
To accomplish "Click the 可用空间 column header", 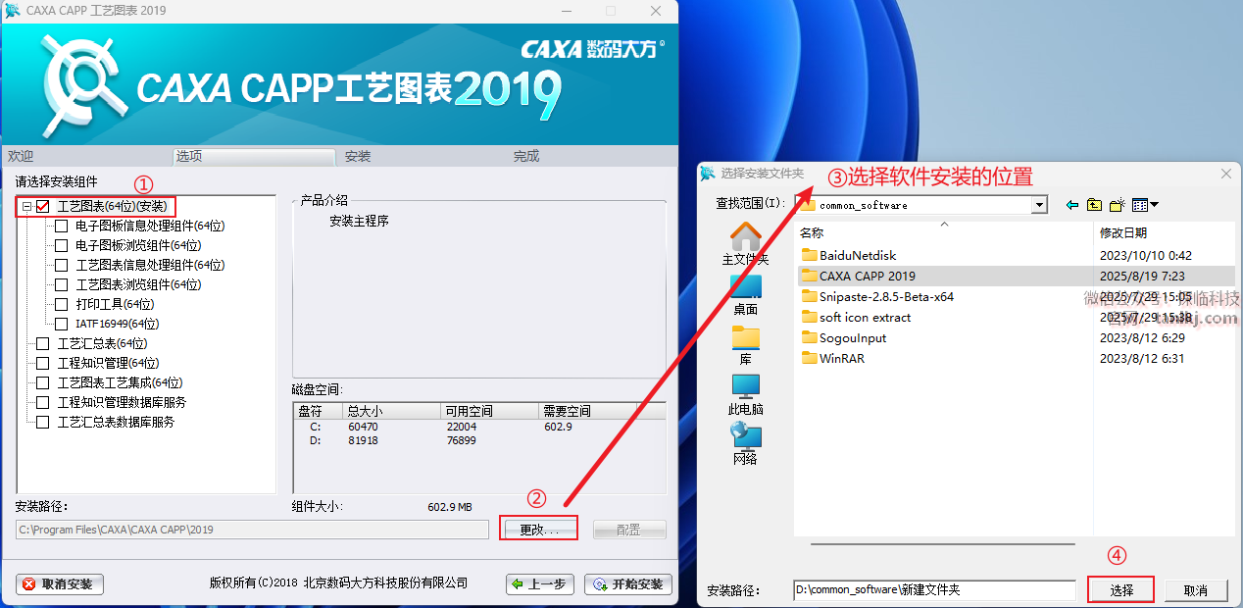I will coord(490,411).
